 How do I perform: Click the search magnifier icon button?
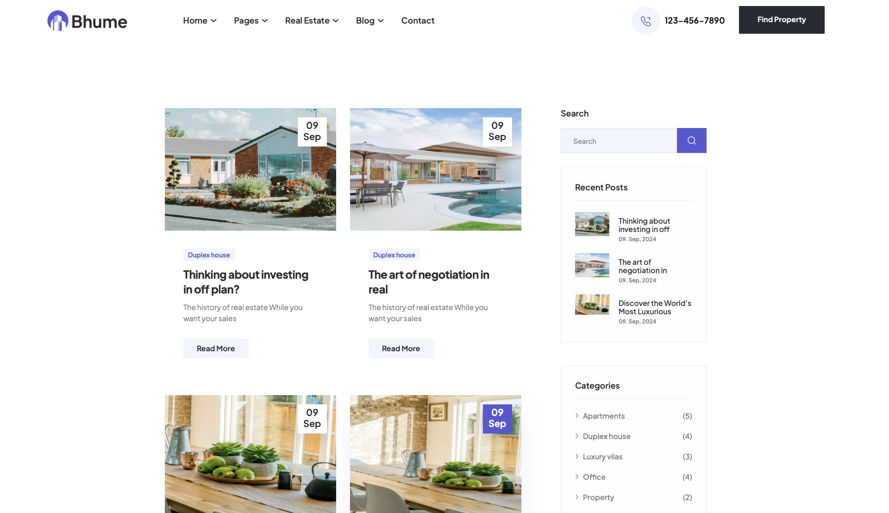coord(691,140)
